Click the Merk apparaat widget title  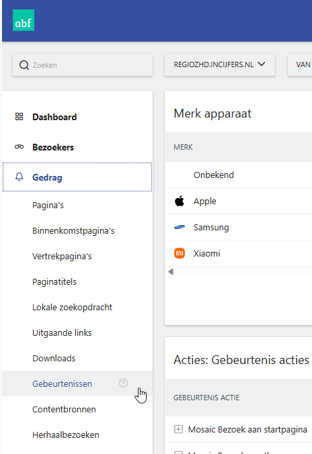(212, 113)
